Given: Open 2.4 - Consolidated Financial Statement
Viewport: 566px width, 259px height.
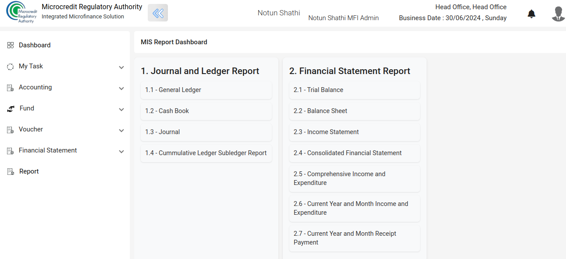Looking at the screenshot, I should pos(355,153).
